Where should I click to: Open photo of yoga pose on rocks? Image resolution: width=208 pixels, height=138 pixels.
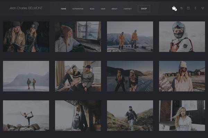(x=26, y=116)
